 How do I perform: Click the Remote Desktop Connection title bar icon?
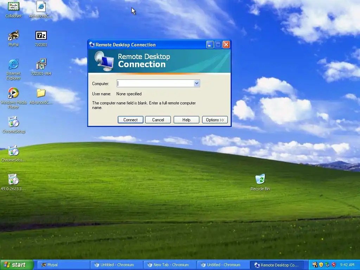[x=92, y=45]
